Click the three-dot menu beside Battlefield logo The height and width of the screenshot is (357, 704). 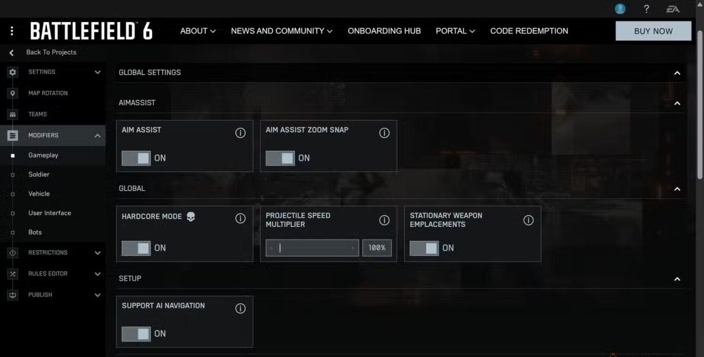(12, 31)
